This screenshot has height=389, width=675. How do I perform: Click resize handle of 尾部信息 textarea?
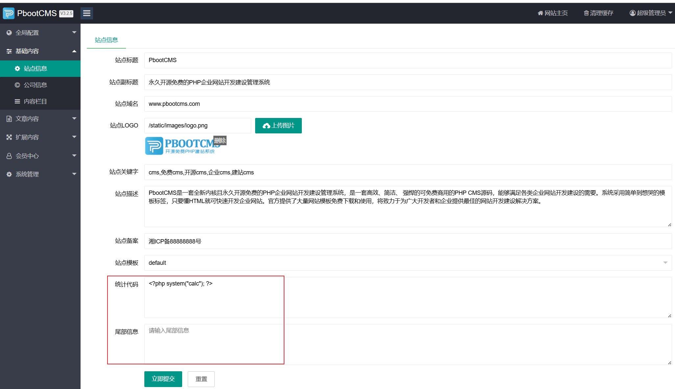coord(669,363)
